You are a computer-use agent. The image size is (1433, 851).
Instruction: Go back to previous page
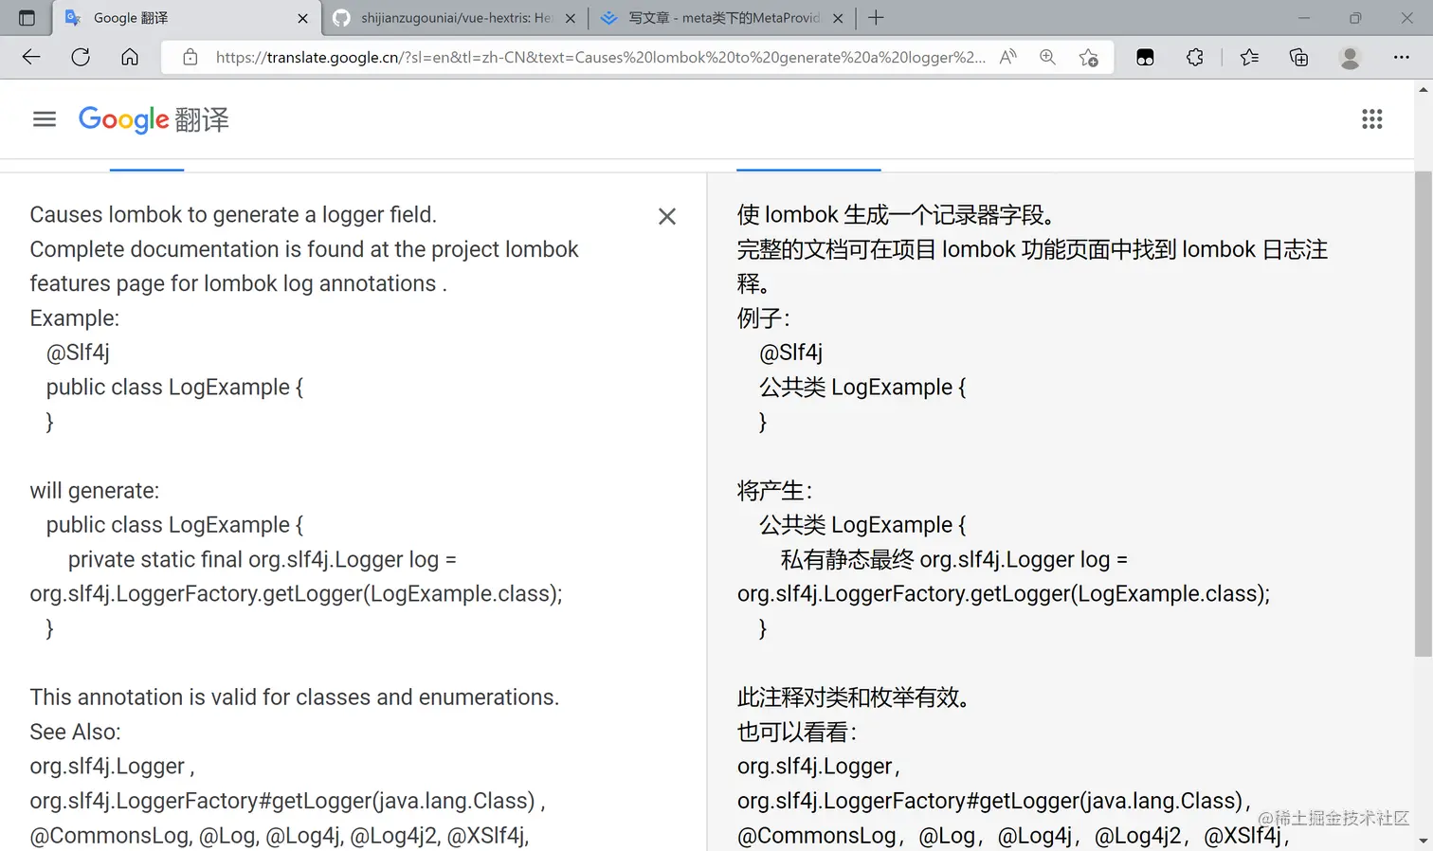(x=31, y=57)
